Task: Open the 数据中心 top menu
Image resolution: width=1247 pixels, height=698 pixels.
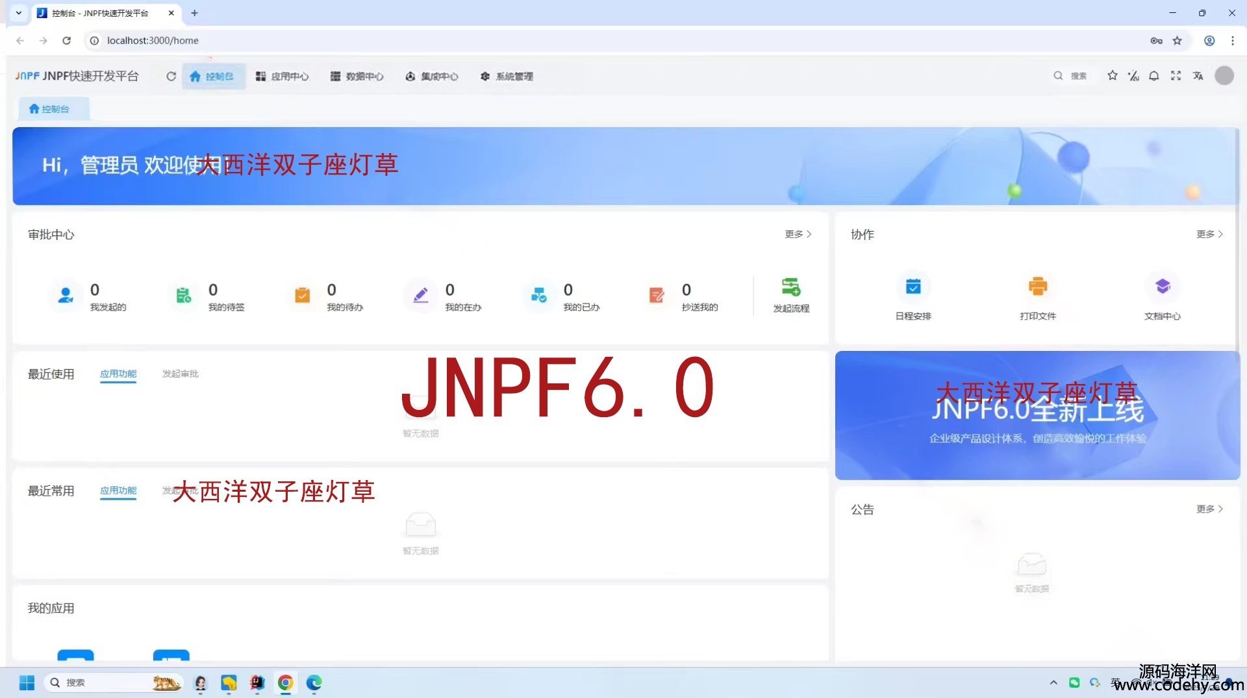Action: point(357,76)
